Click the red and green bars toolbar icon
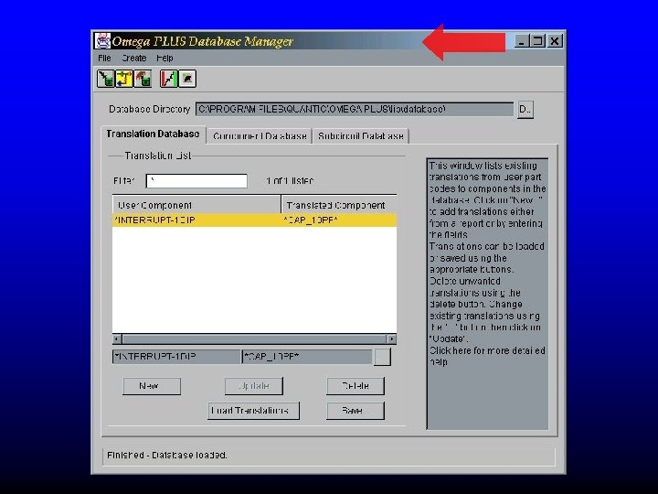 point(169,79)
